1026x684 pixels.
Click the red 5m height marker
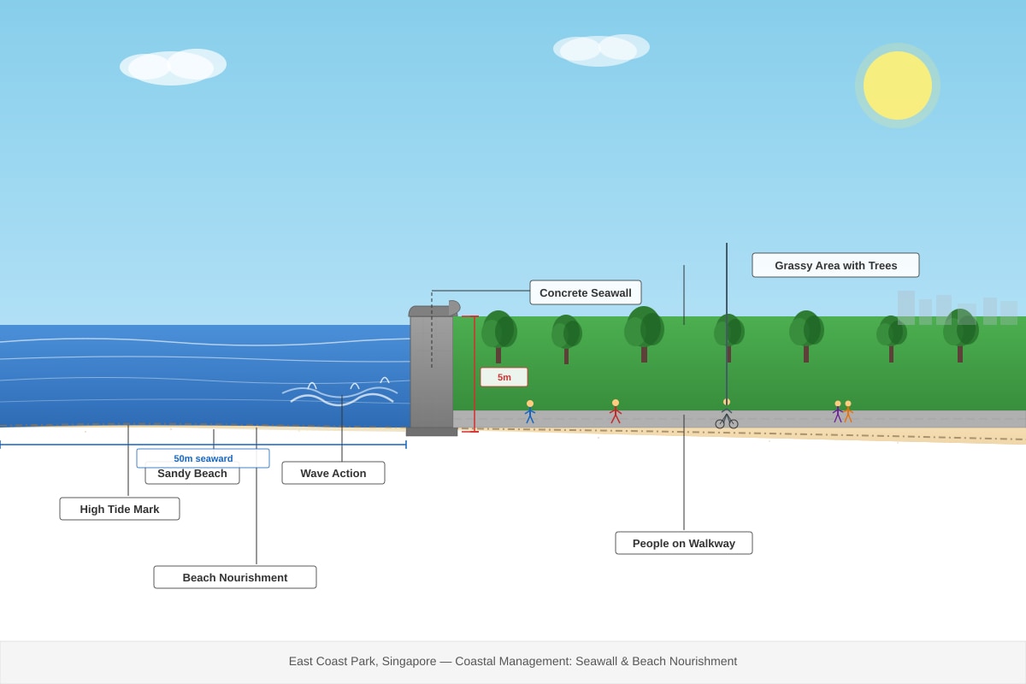504,377
